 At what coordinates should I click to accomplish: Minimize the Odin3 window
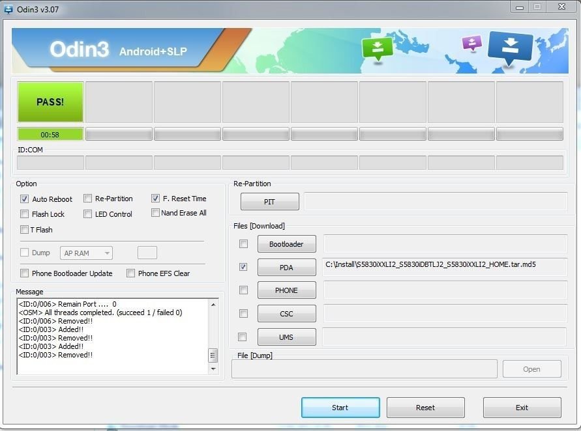(x=520, y=7)
